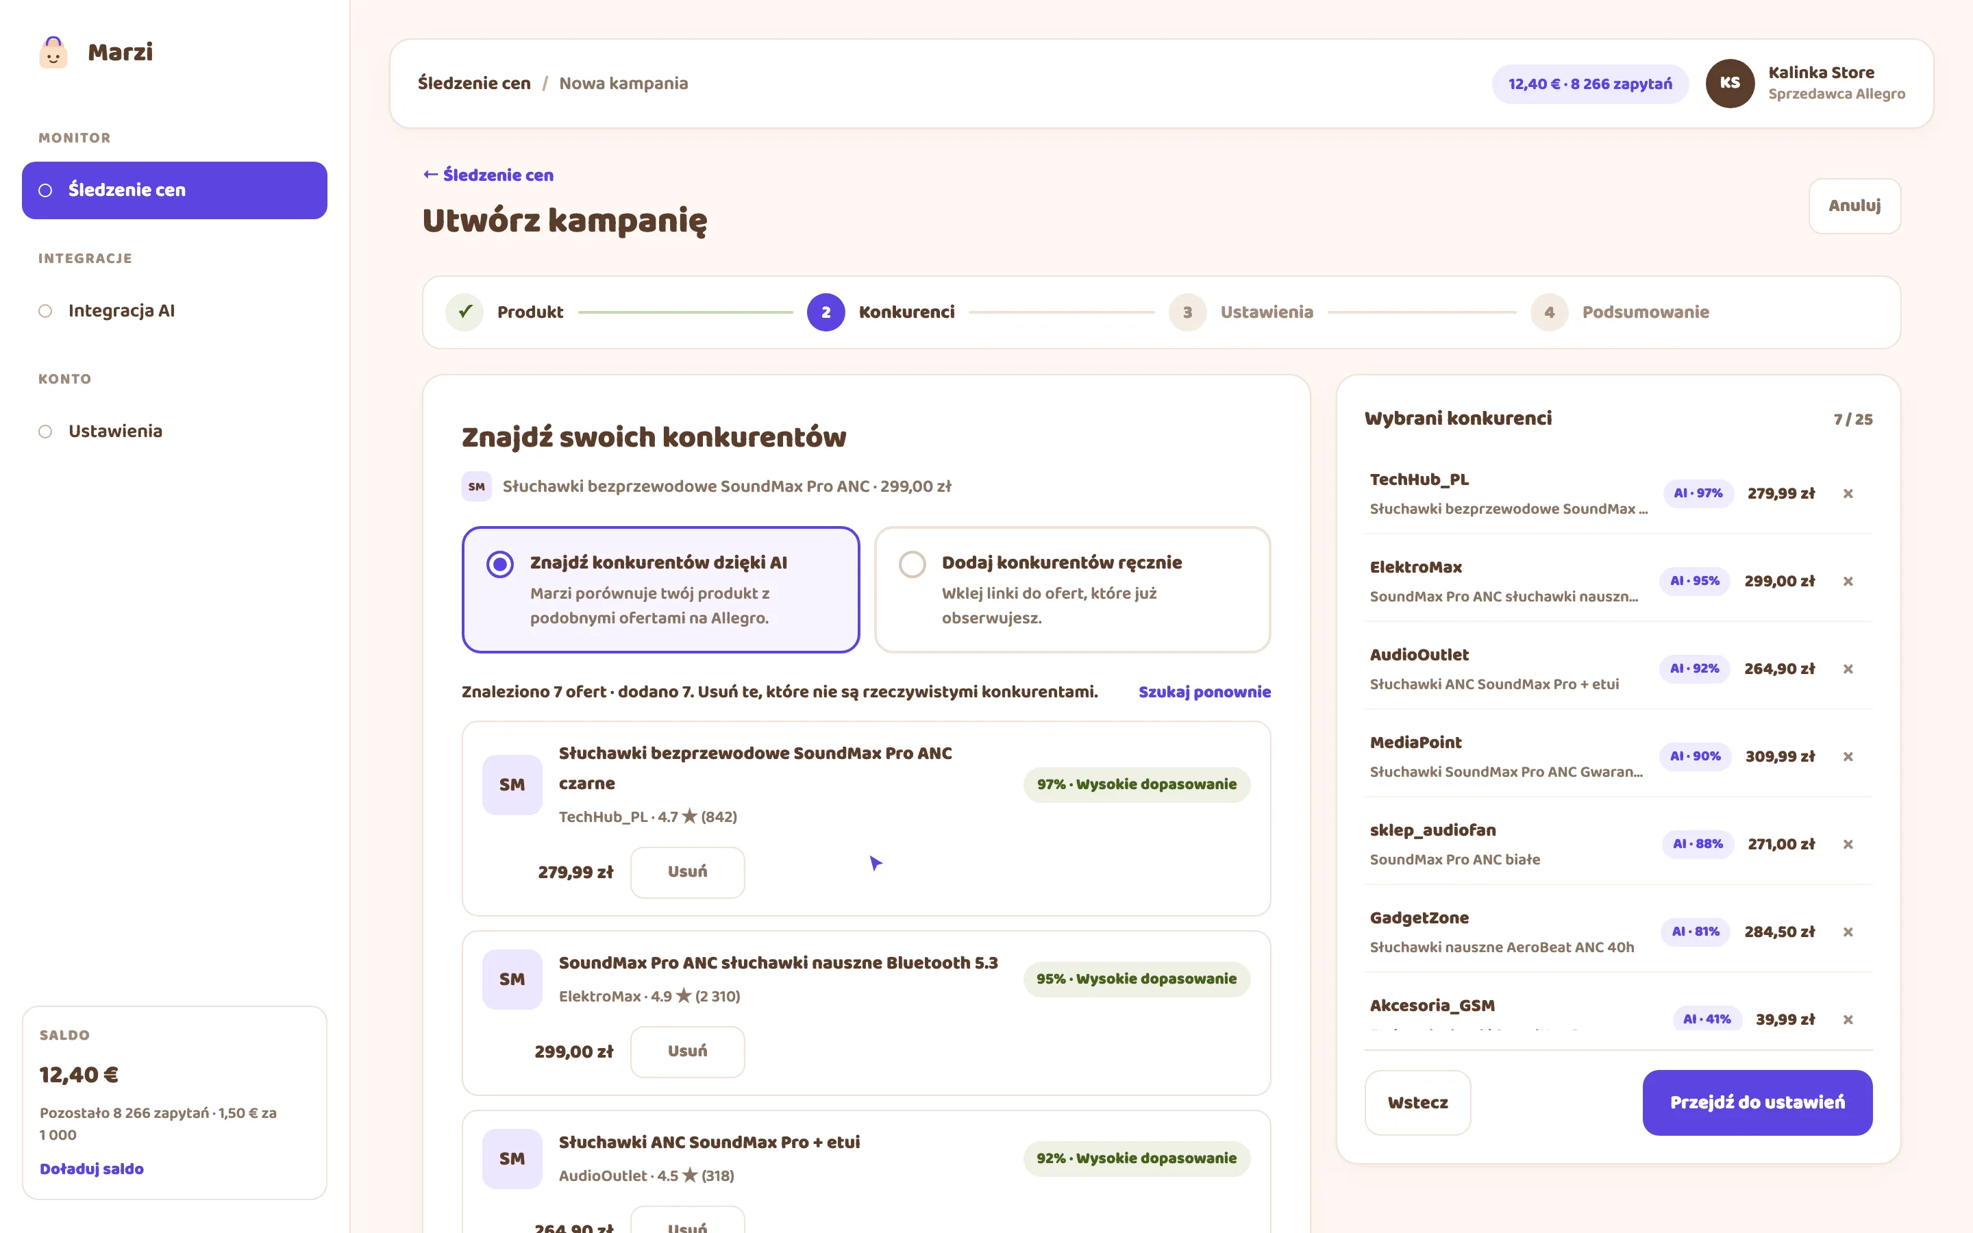Screen dimensions: 1973x1233
Task: Go to step 3 Ustawienia
Action: pos(1241,312)
